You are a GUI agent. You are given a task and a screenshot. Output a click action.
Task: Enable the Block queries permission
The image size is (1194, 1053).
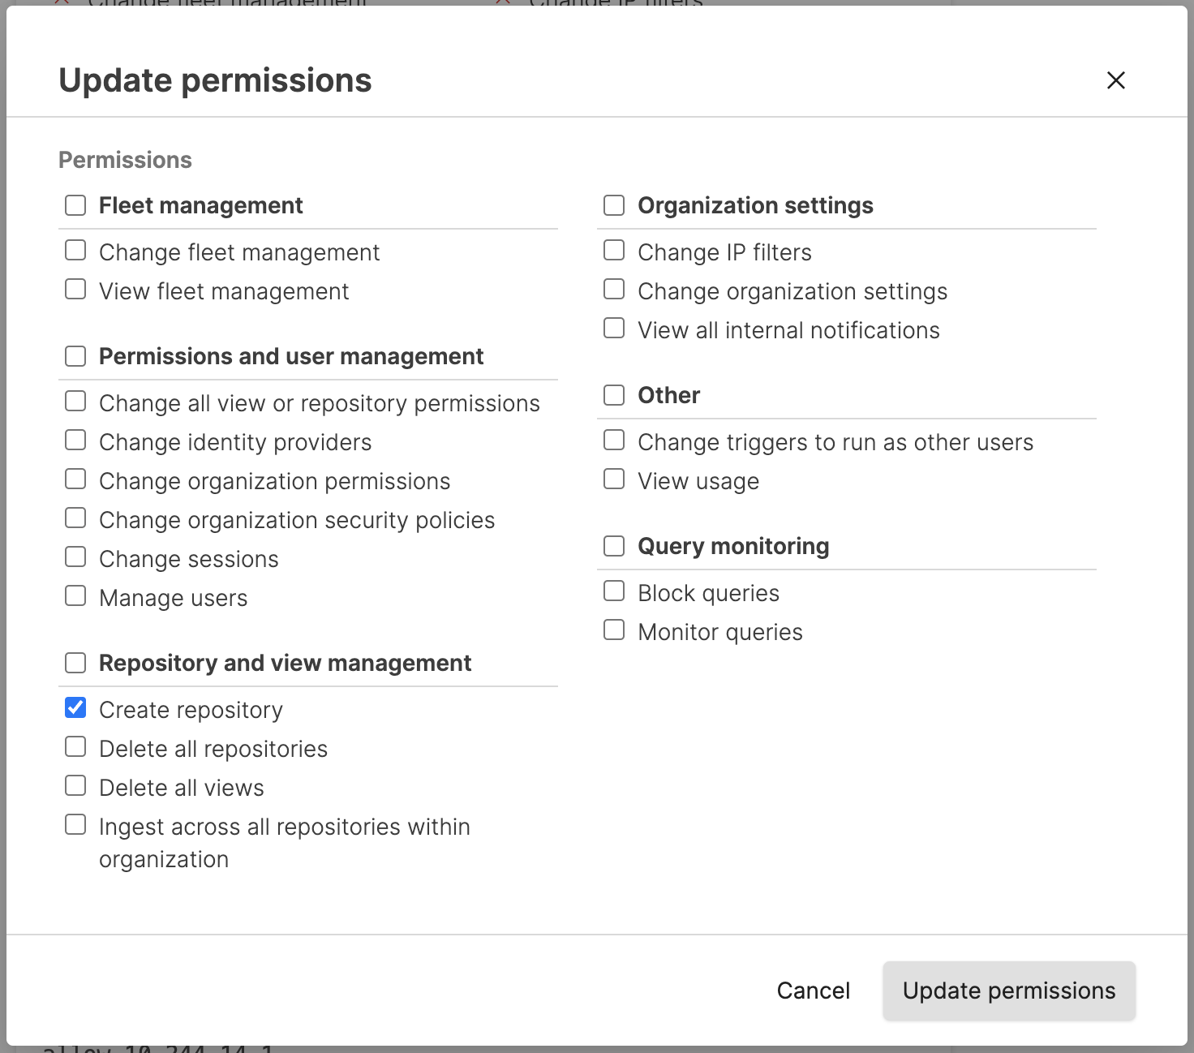(614, 591)
